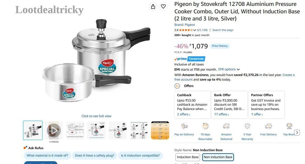Expand the star rating dropdown arrow
The image size is (305, 164).
[x=194, y=30]
